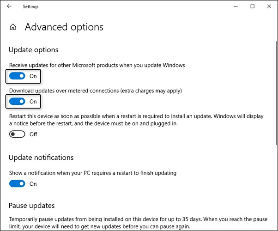Screen dimensions: 278x231
Task: Minimize the Settings window
Action: click(x=236, y=6)
